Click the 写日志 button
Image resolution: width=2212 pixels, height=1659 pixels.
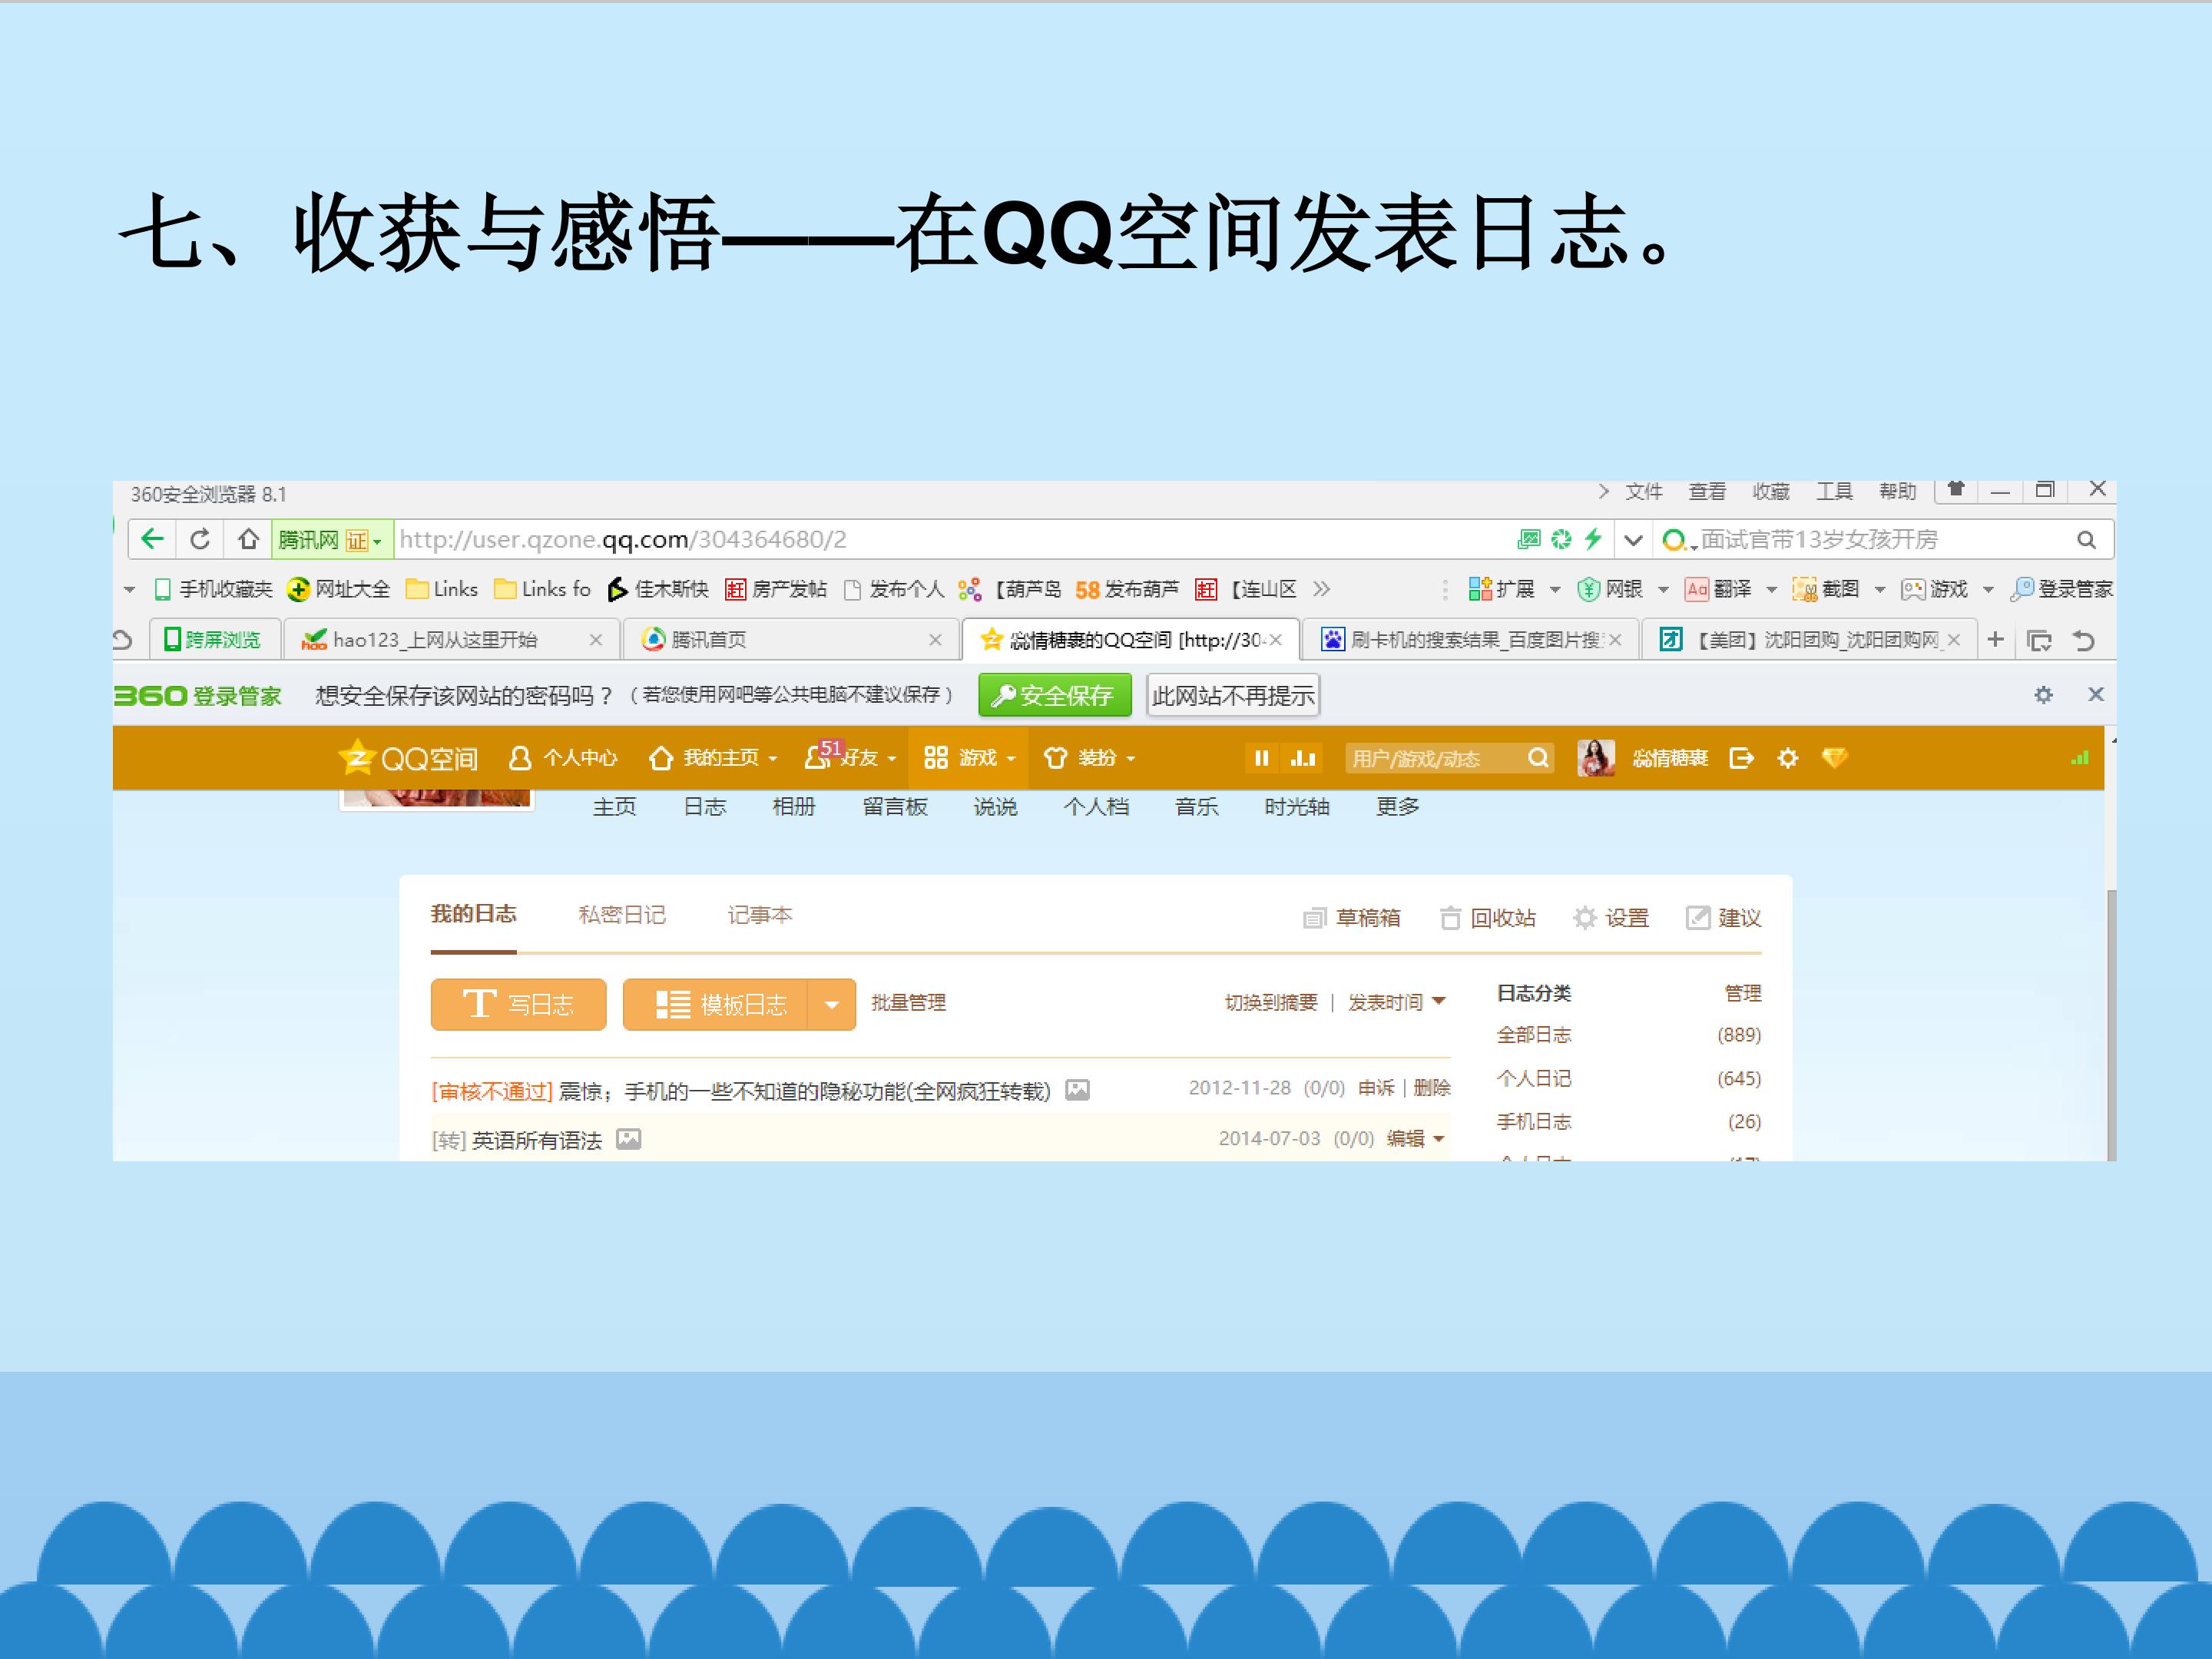point(518,1004)
